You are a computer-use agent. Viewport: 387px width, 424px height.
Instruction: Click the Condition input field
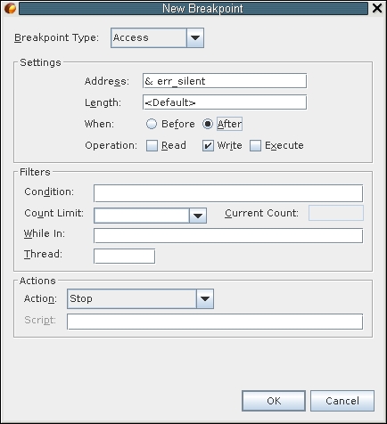(x=228, y=193)
